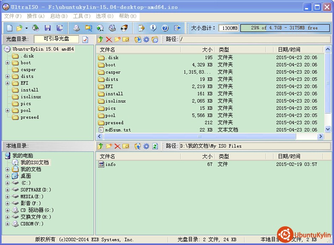This screenshot has width=334, height=245.
Task: Open the 操作(A) menu
Action: point(36,16)
